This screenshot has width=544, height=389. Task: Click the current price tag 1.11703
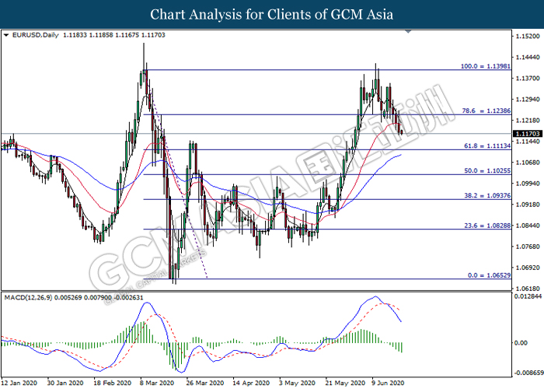pyautogui.click(x=525, y=134)
